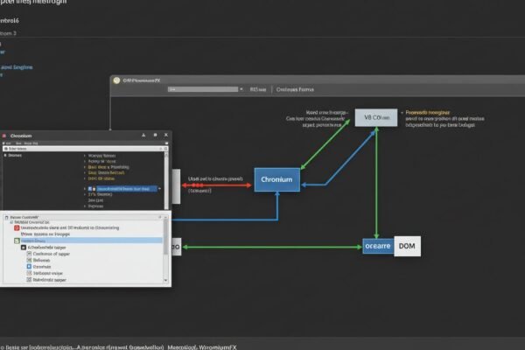Close the Chromium window
The image size is (525, 350).
(166, 135)
